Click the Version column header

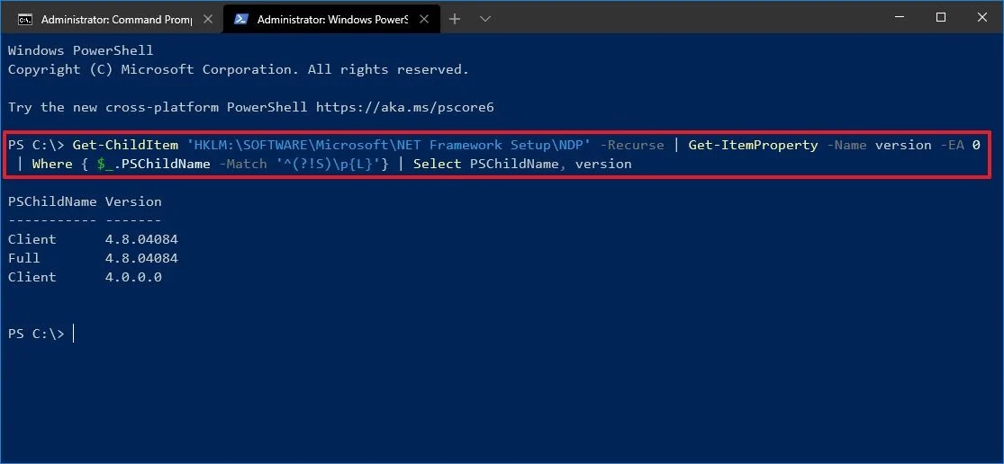(x=133, y=201)
